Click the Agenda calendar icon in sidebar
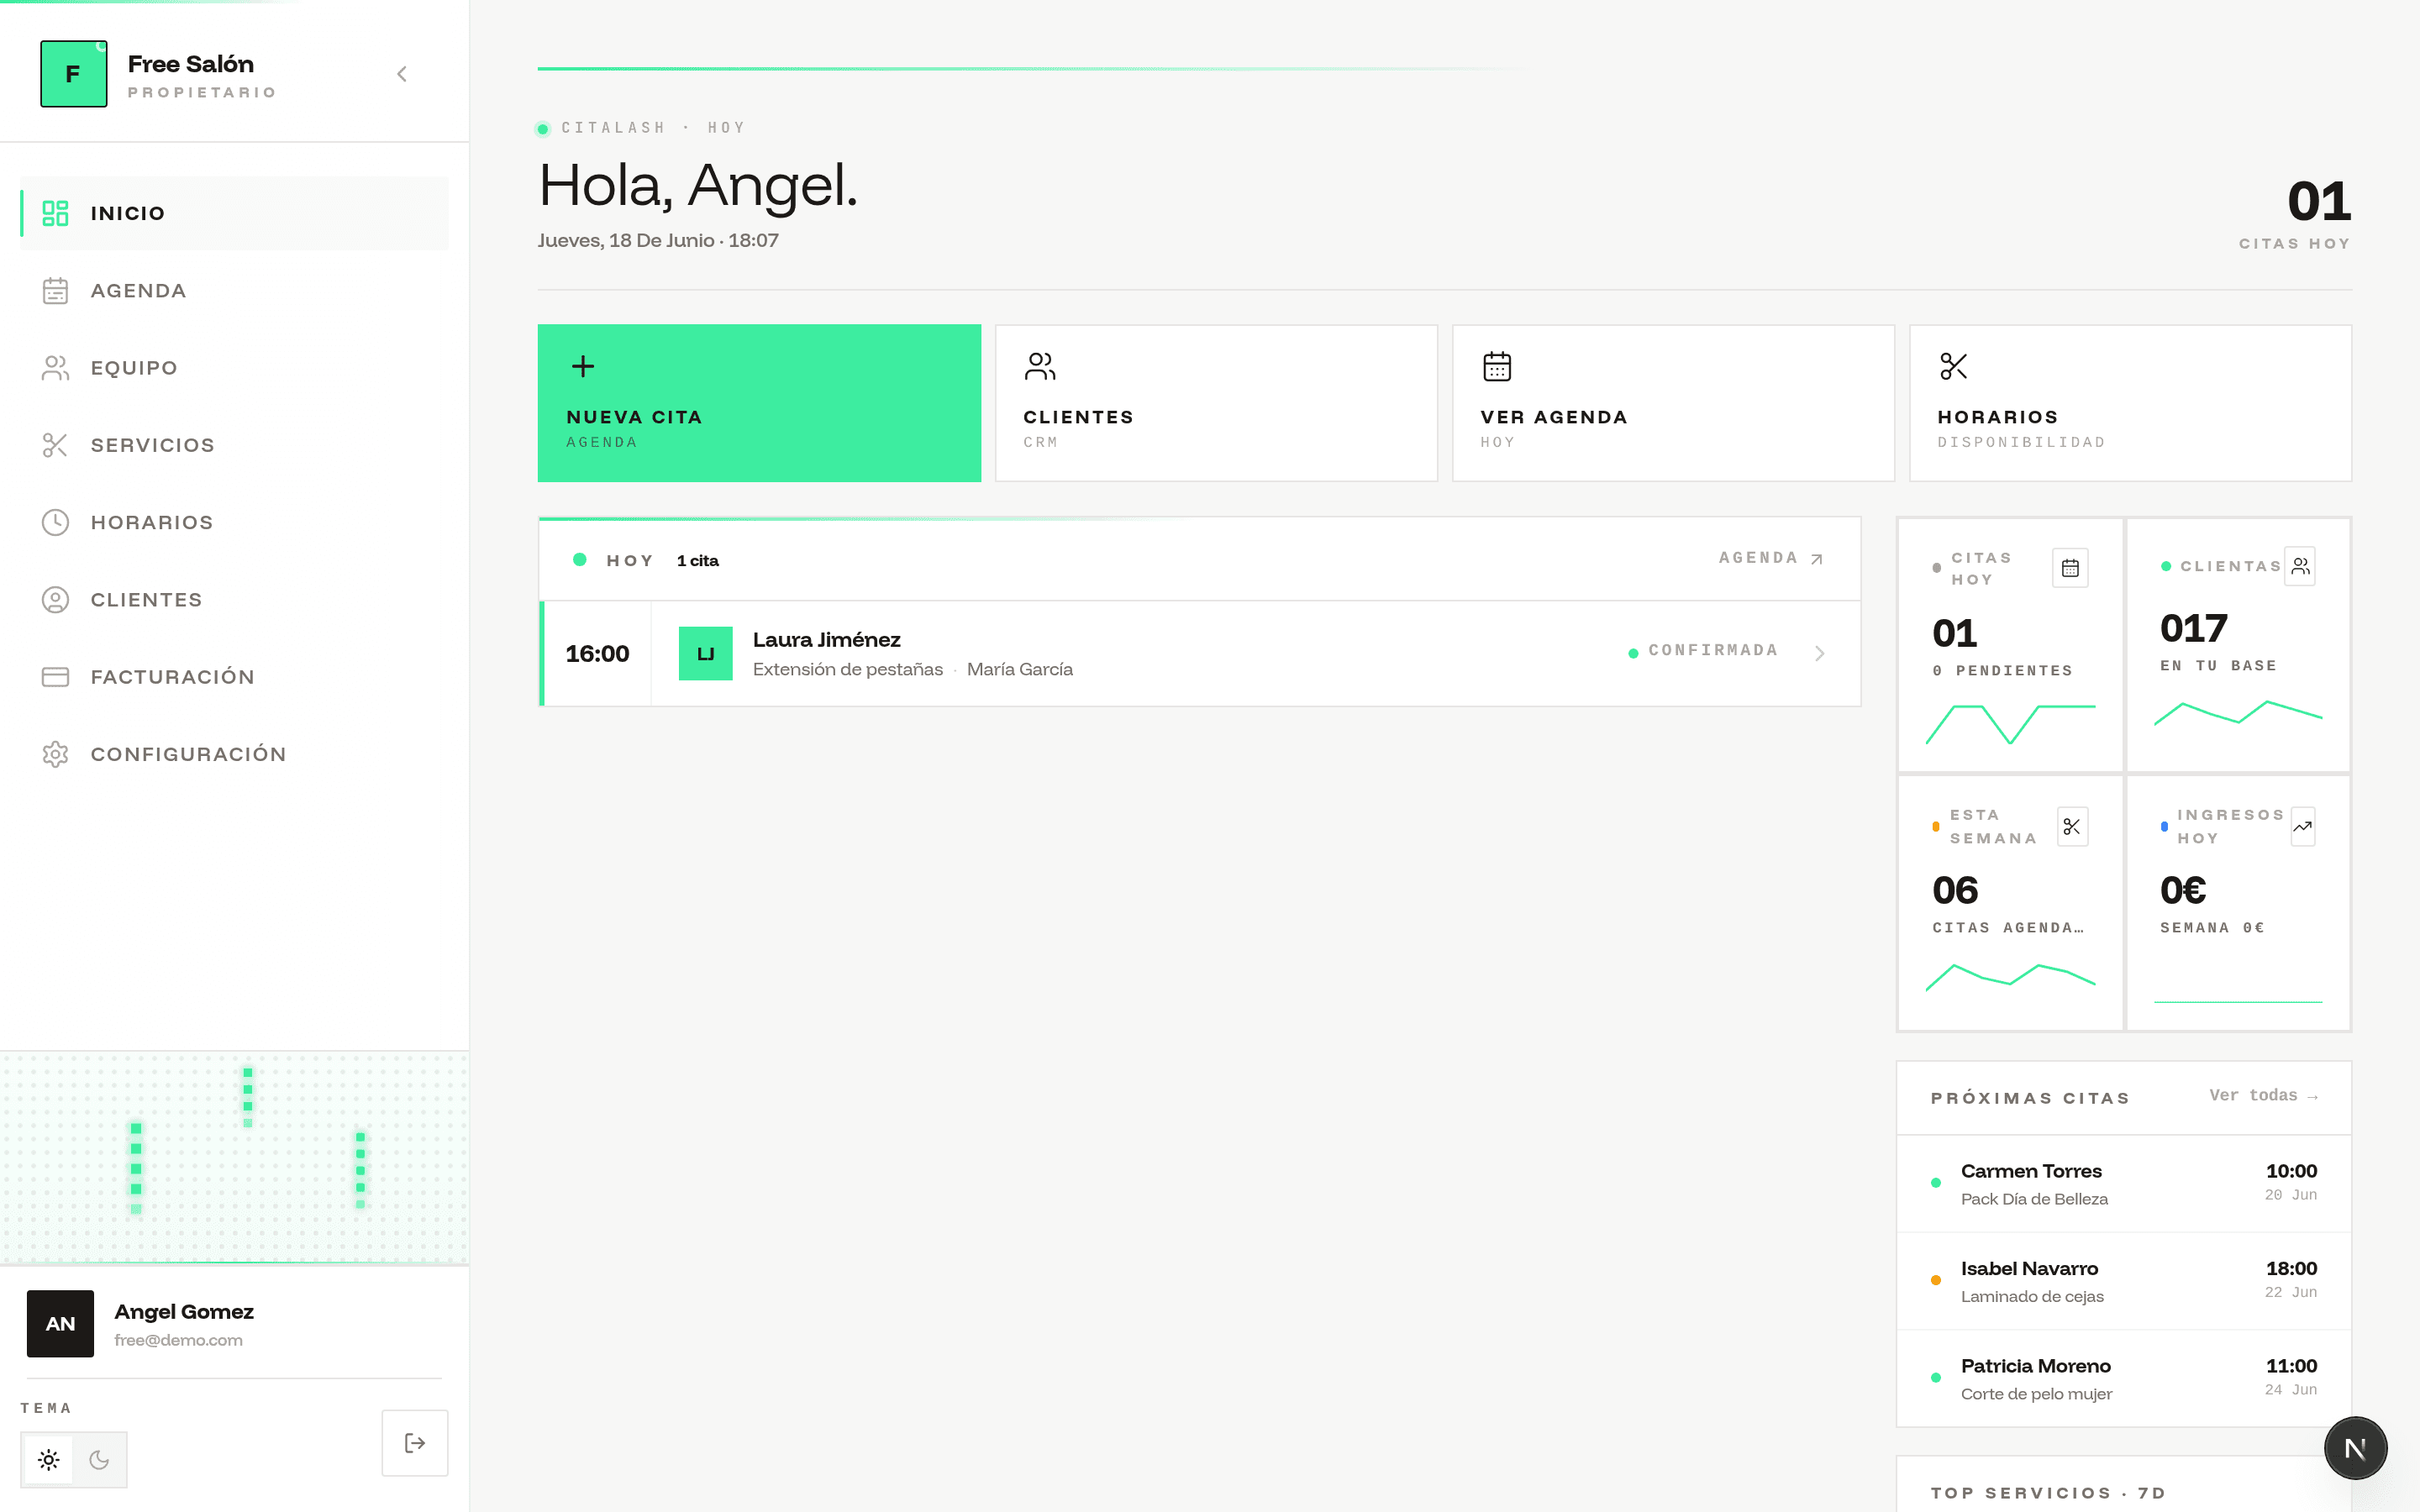This screenshot has height=1512, width=2420. [x=55, y=291]
